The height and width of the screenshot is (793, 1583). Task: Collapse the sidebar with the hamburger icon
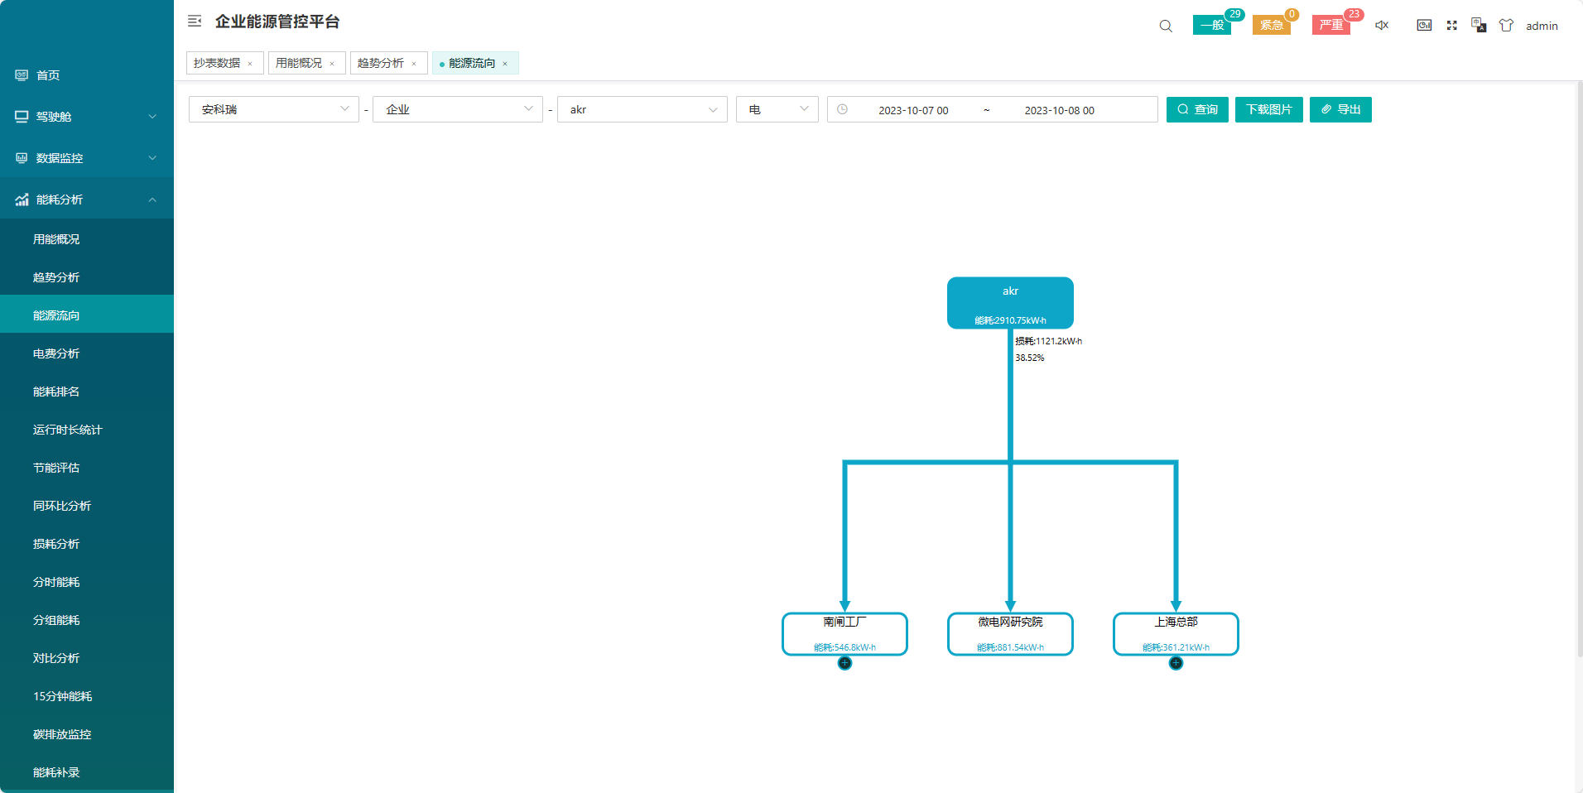click(x=195, y=22)
